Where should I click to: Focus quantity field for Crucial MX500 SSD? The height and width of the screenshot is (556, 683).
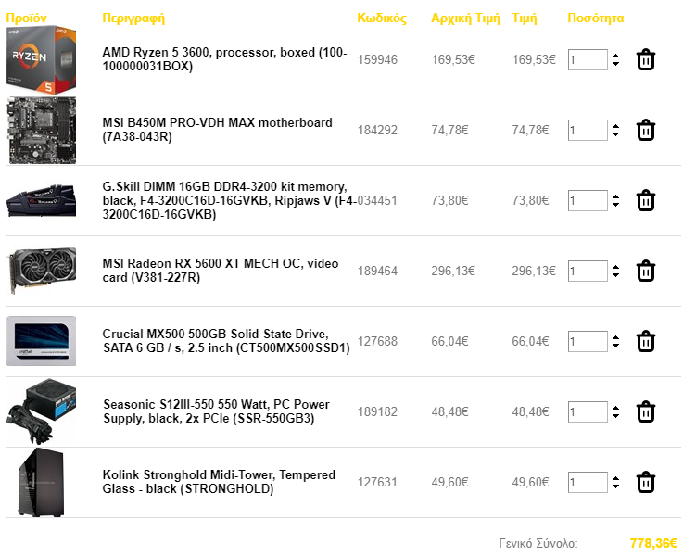pos(588,341)
